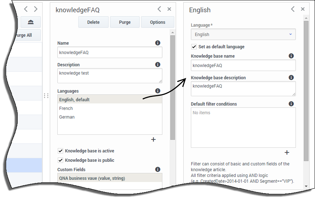Click the Knowledge base description field

243,89
